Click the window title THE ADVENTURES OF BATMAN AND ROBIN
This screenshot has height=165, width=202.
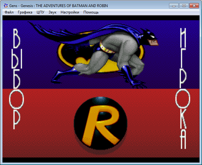pos(72,6)
